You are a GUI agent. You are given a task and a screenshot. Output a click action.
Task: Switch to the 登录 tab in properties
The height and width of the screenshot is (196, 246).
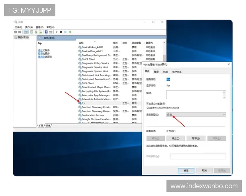click(156, 71)
